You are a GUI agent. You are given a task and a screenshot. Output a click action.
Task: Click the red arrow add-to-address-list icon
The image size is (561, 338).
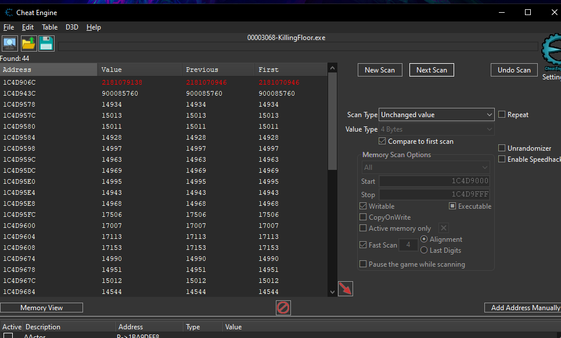coord(345,288)
